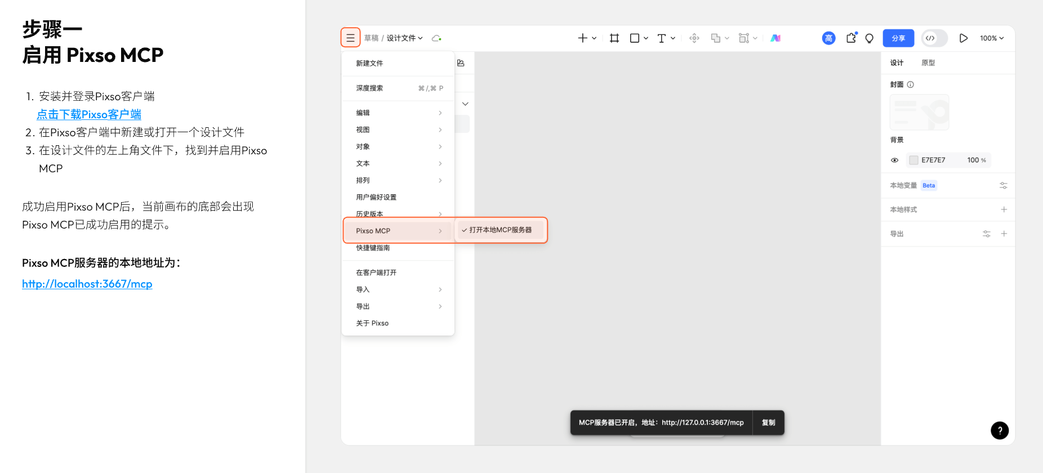
Task: Open the 点击下载Pixso客户端 link
Action: click(x=89, y=114)
